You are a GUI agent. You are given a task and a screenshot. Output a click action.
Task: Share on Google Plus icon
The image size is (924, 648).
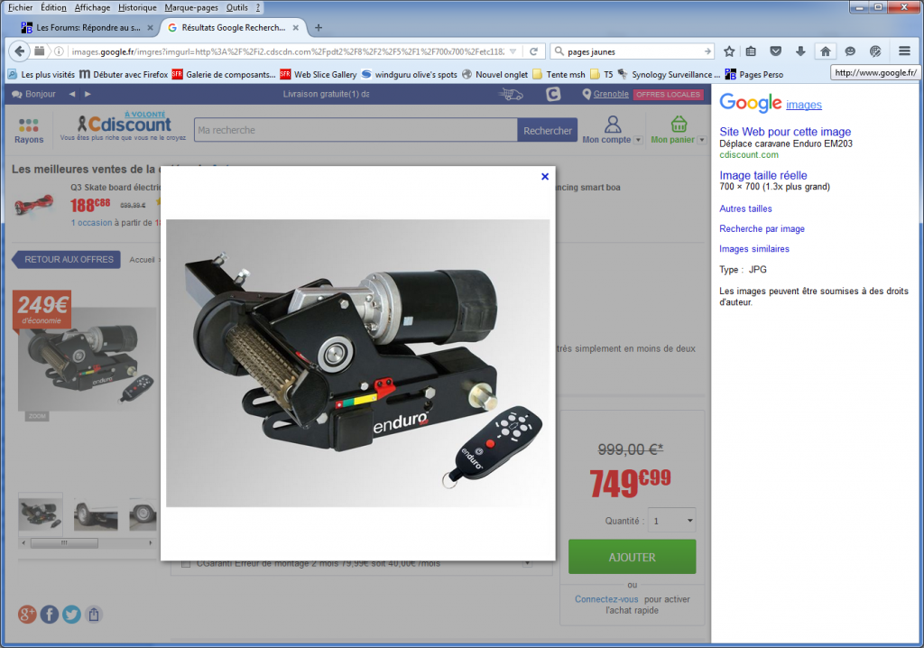[x=27, y=615]
